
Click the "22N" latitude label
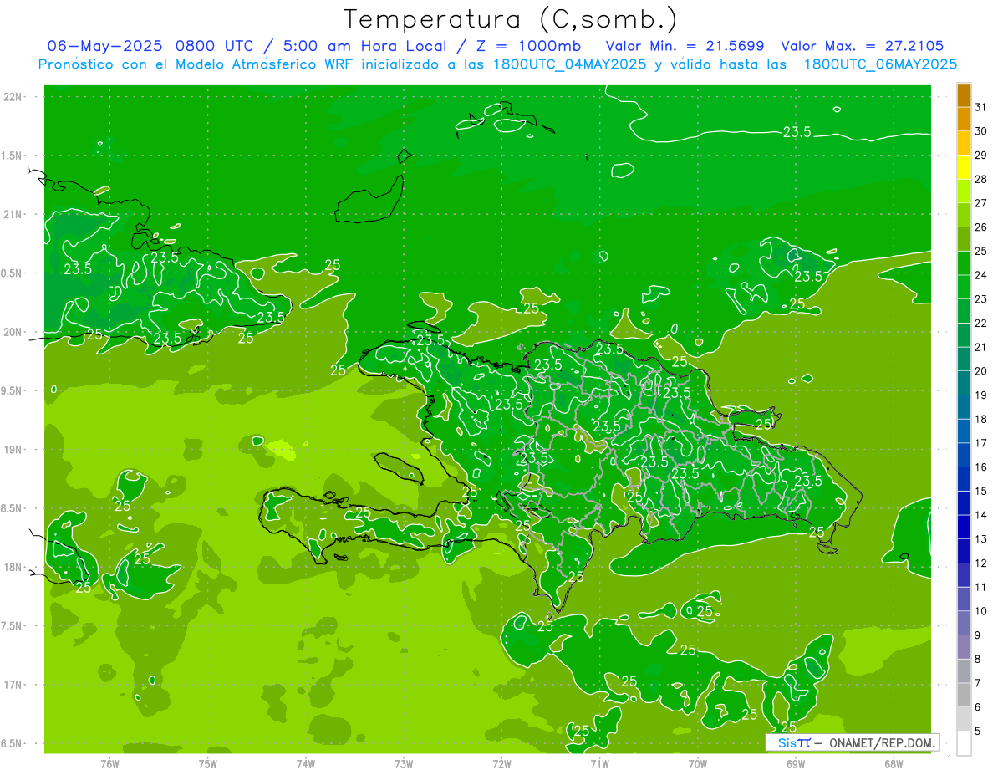point(13,97)
